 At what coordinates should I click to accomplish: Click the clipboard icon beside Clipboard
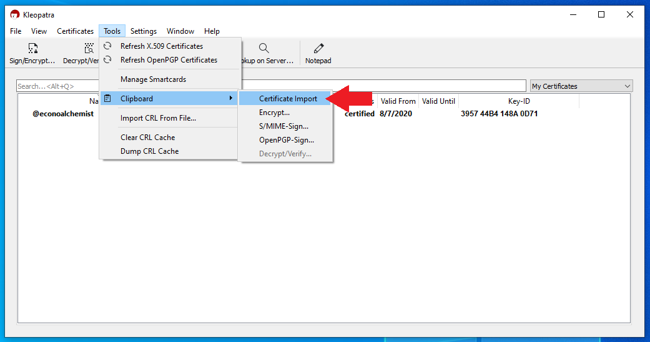point(107,98)
